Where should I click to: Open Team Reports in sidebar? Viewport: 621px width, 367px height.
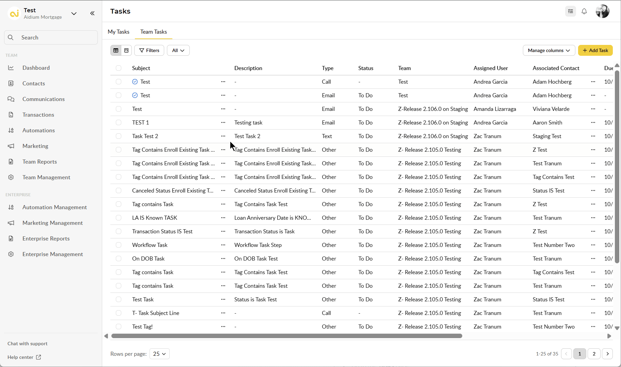point(40,162)
